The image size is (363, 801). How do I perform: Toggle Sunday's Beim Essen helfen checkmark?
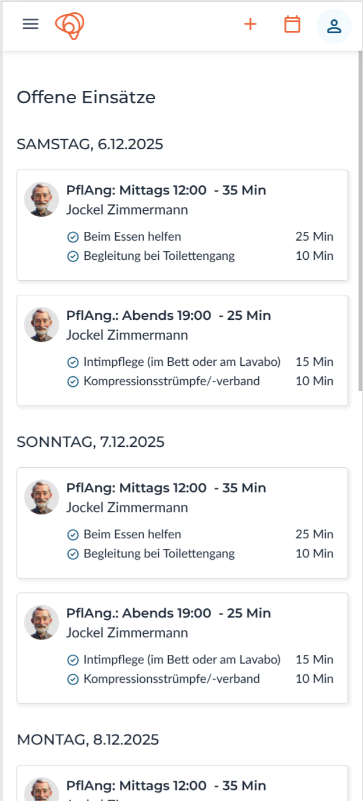(73, 535)
